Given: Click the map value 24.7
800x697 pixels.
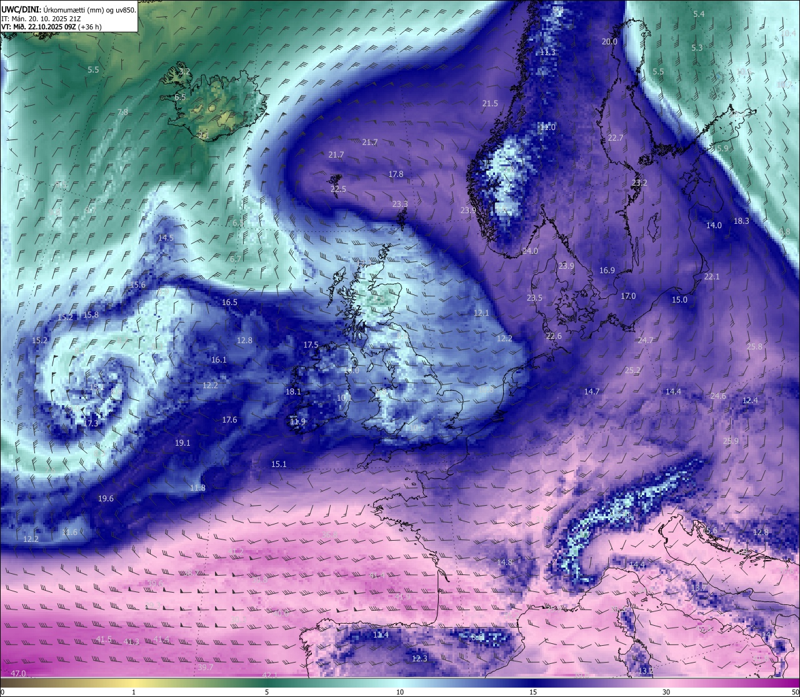Looking at the screenshot, I should click(x=646, y=341).
